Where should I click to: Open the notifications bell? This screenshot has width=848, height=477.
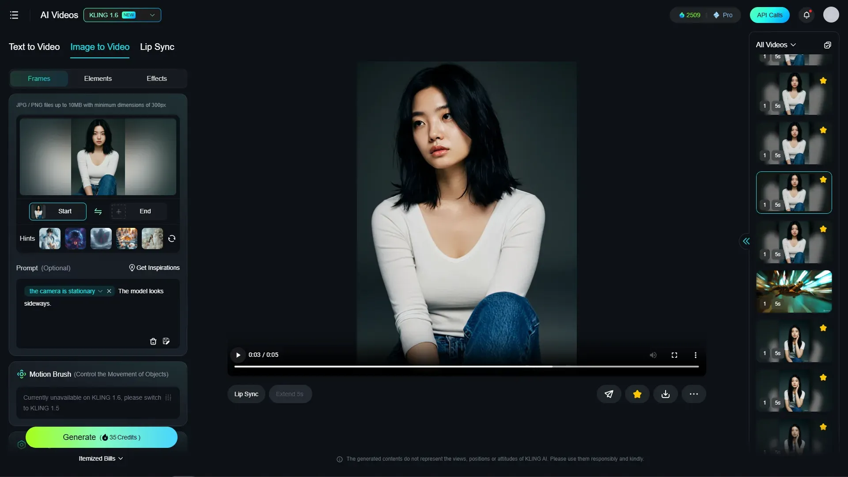coord(806,15)
